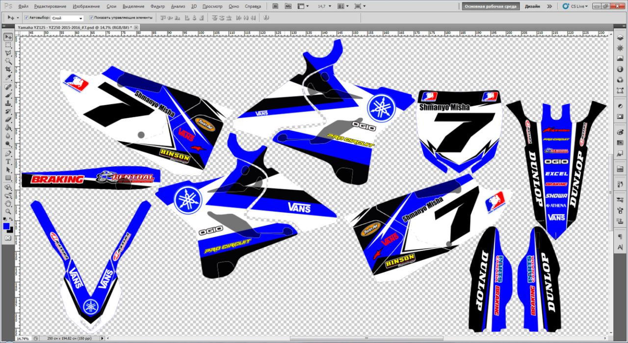Screen dimensions: 628x343
Task: Swap foreground and background colors
Action: point(12,220)
